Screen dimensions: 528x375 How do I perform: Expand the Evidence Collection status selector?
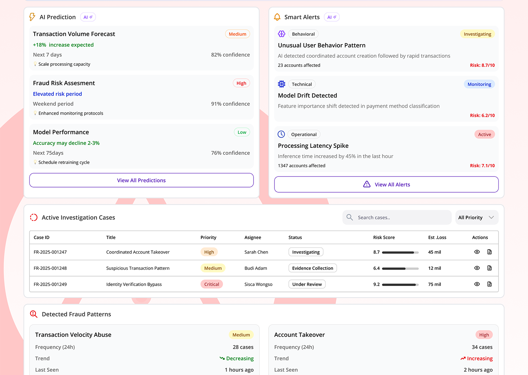point(312,268)
